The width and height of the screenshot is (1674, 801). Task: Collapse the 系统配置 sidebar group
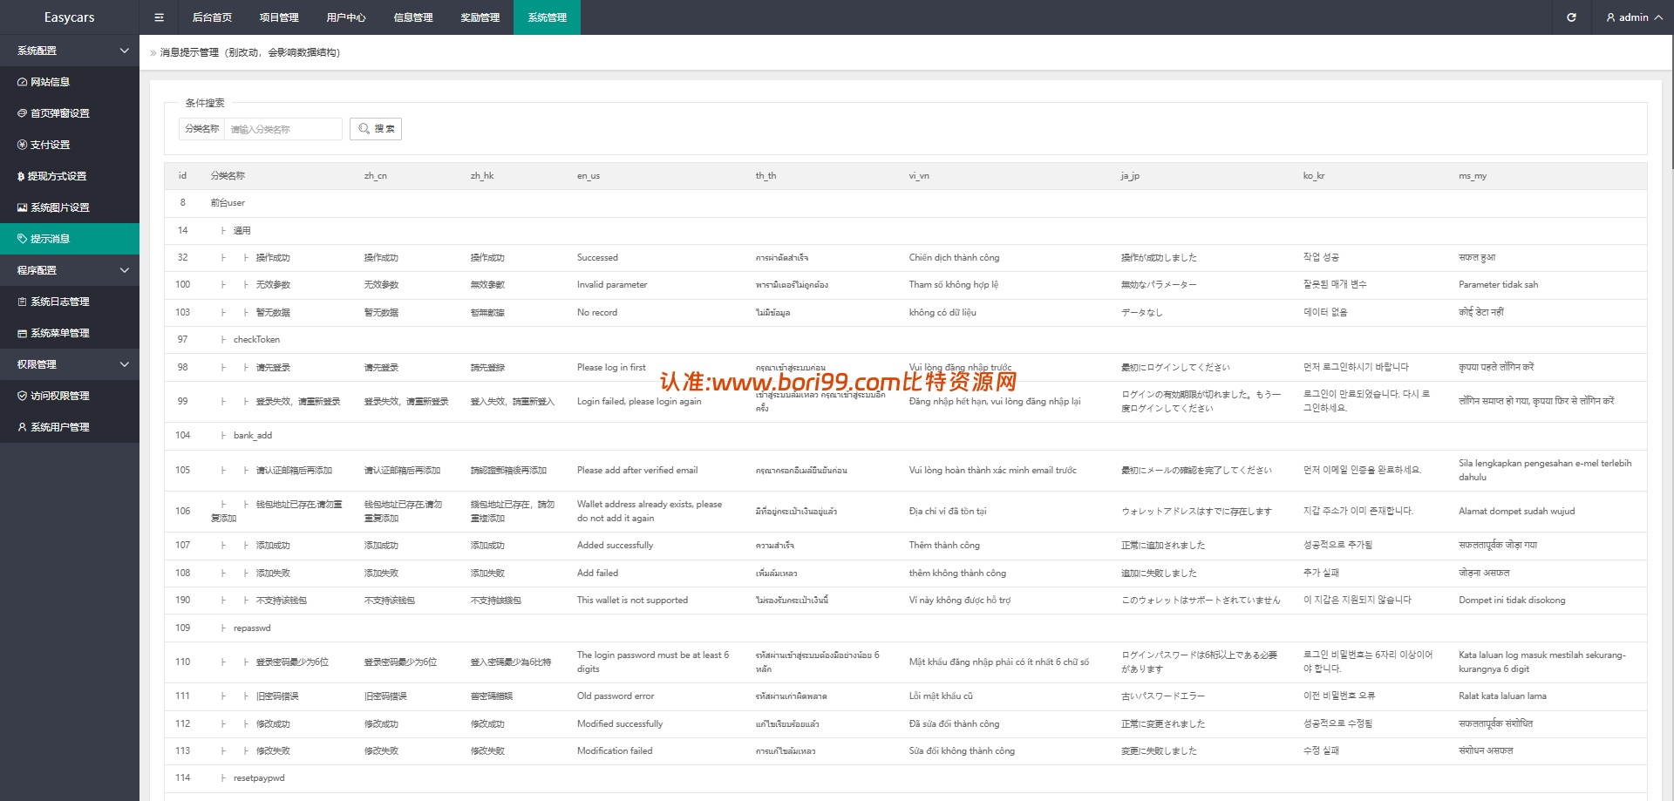[70, 51]
